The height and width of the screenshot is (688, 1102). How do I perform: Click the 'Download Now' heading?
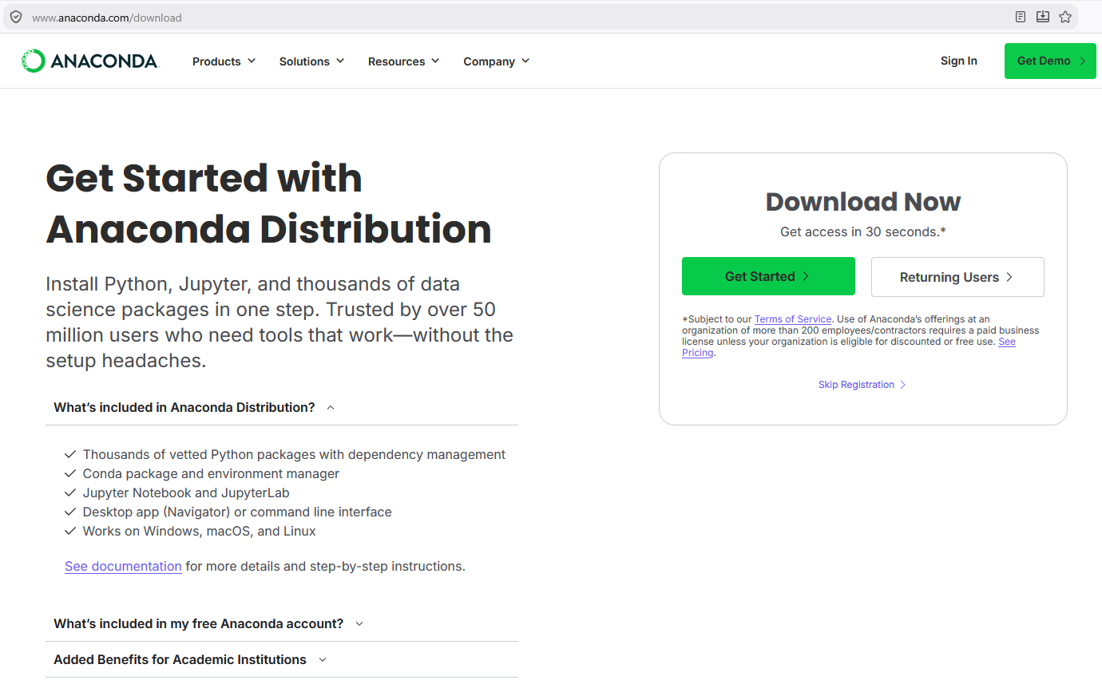863,202
